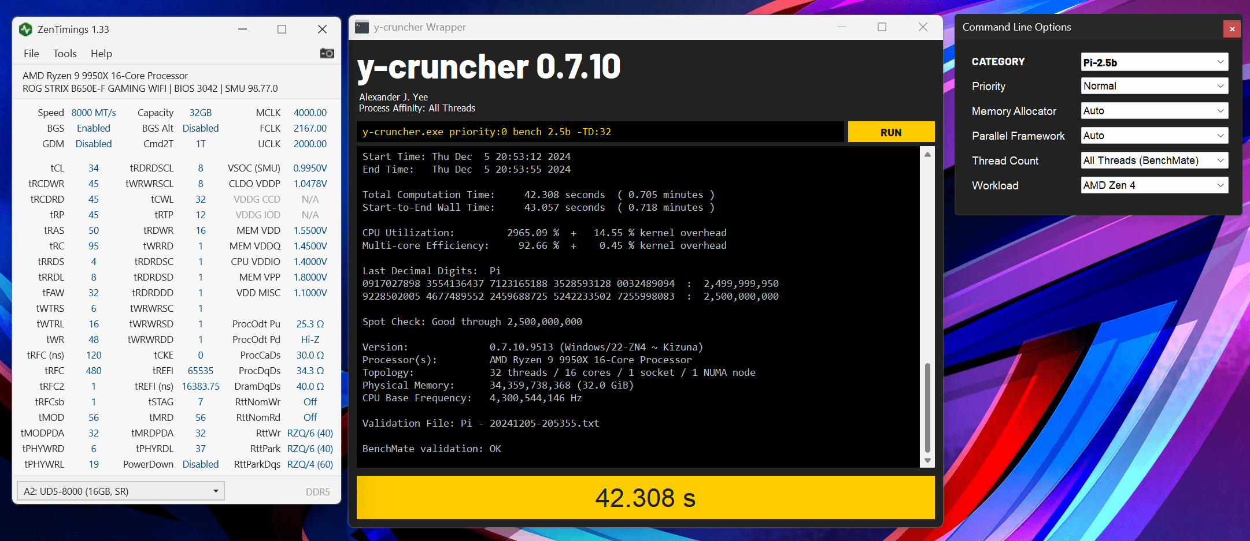1250x541 pixels.
Task: Click the UCLK value 2000.00
Action: 310,144
